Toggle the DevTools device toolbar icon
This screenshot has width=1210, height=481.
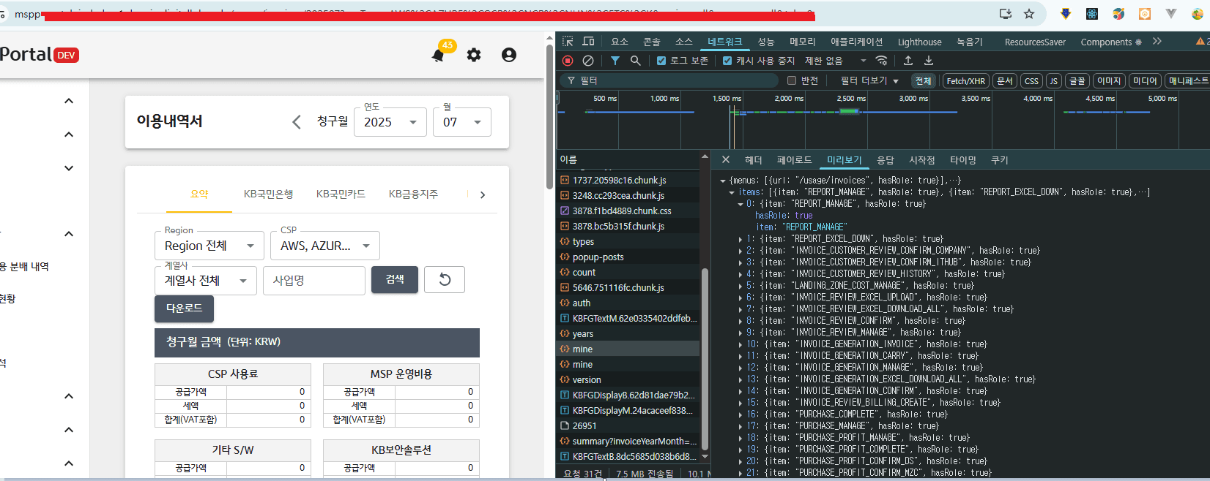point(588,42)
